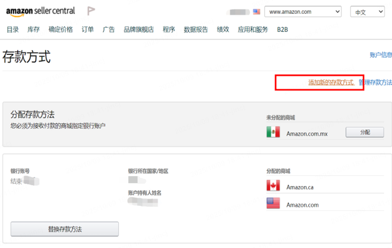Viewport: 392px width, 248px height.
Task: Open the B2B menu
Action: click(x=282, y=29)
